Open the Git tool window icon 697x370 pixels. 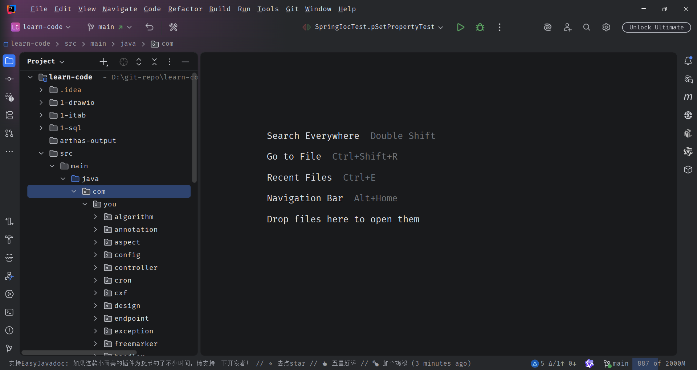point(9,349)
